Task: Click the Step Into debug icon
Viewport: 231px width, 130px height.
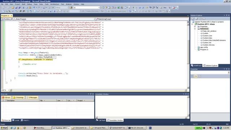Action: (150, 8)
